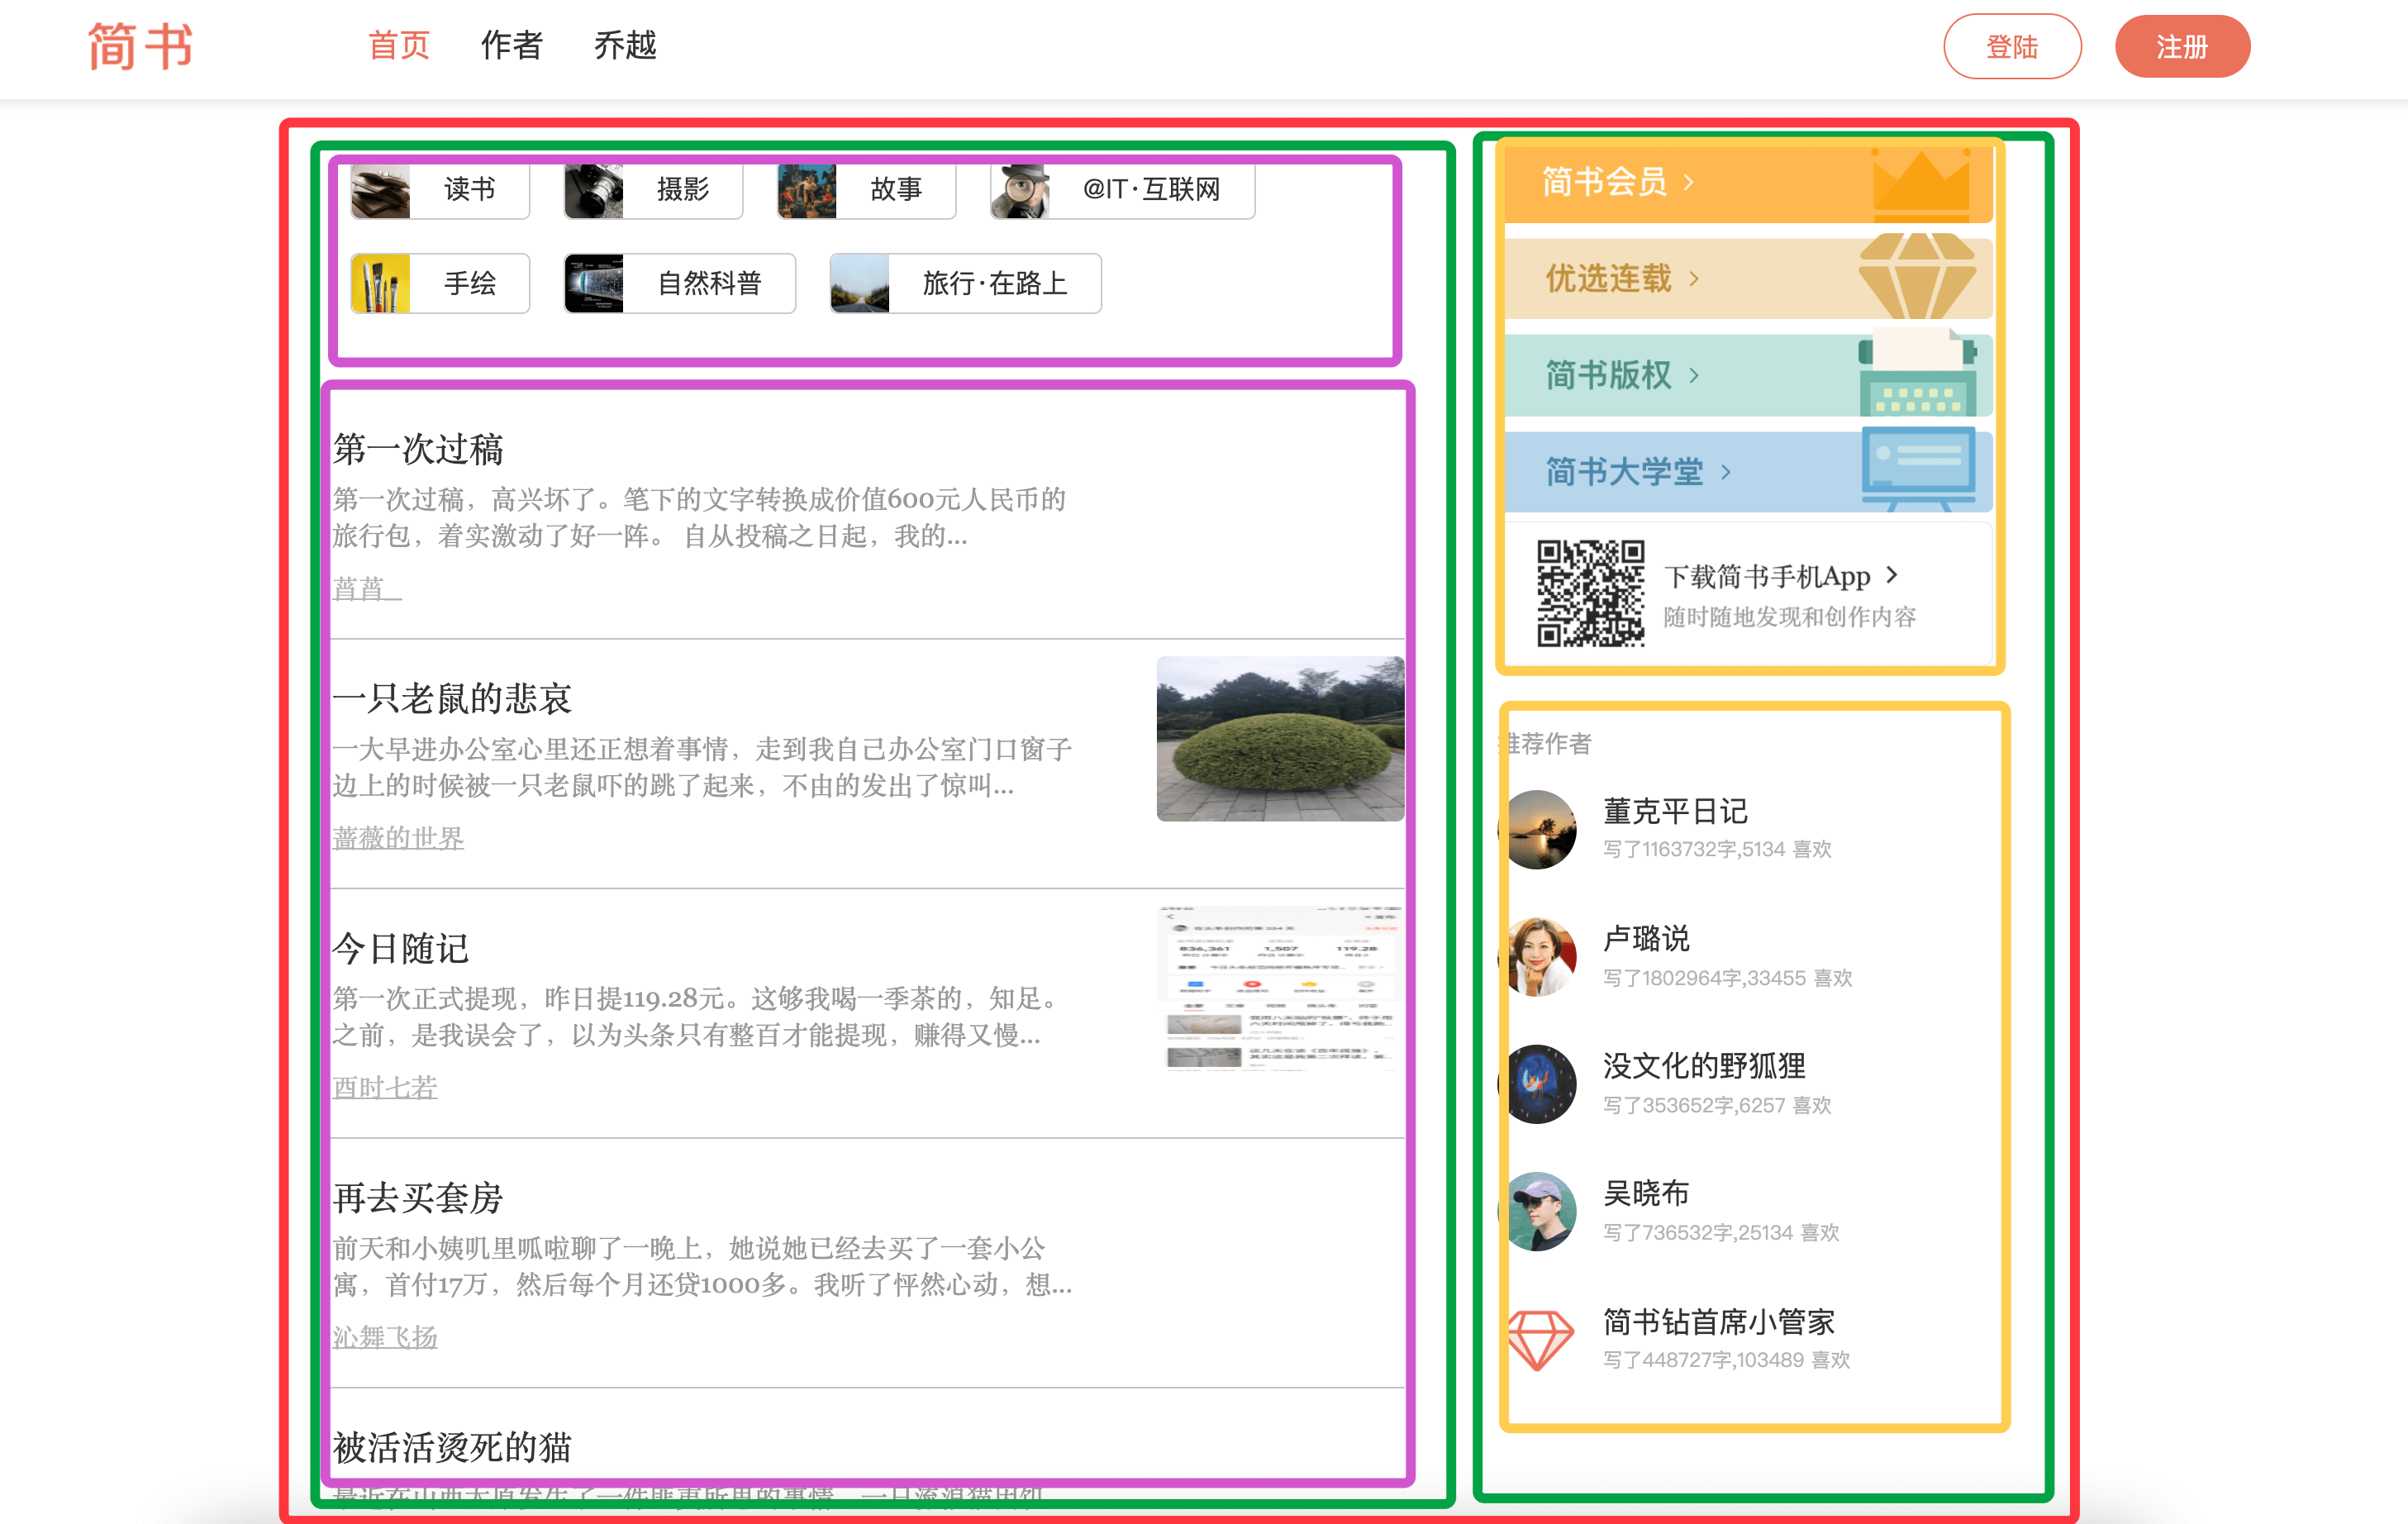Click the 今日随记 screenshot thumbnail

point(1280,988)
